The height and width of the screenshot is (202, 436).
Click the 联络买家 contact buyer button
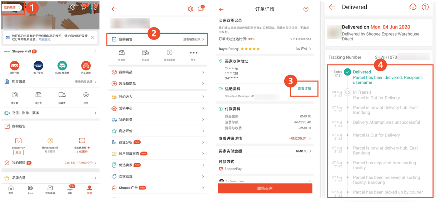265,188
